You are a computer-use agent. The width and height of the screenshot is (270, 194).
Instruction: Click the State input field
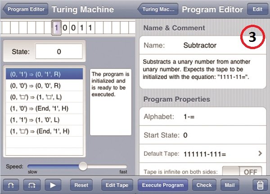58,51
